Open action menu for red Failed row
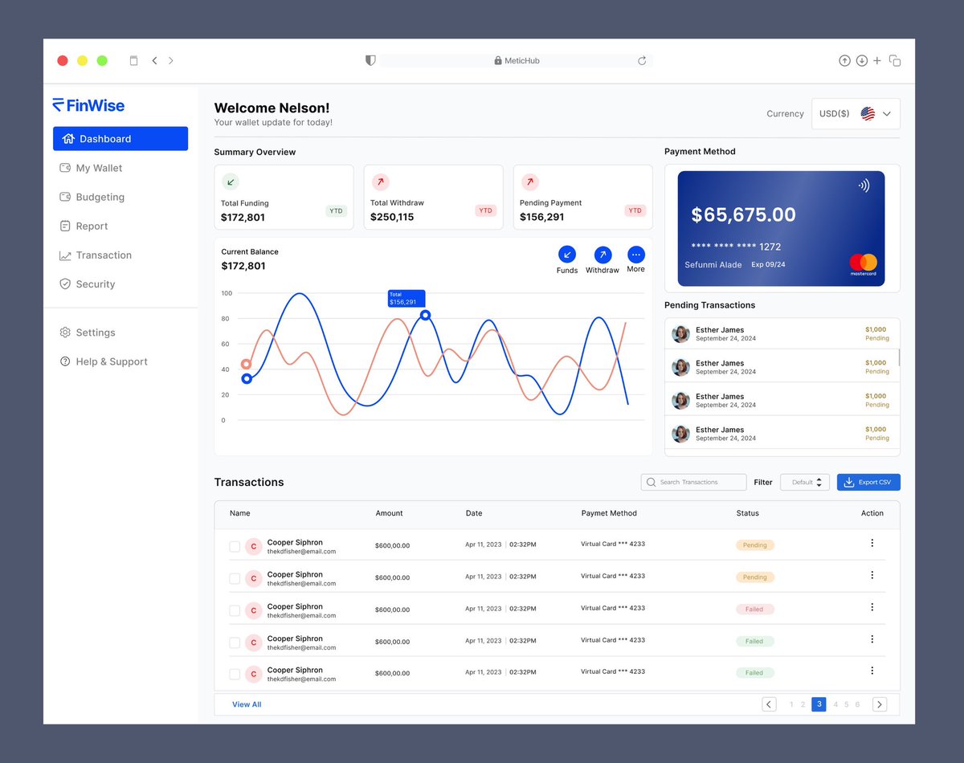This screenshot has height=763, width=964. point(872,608)
